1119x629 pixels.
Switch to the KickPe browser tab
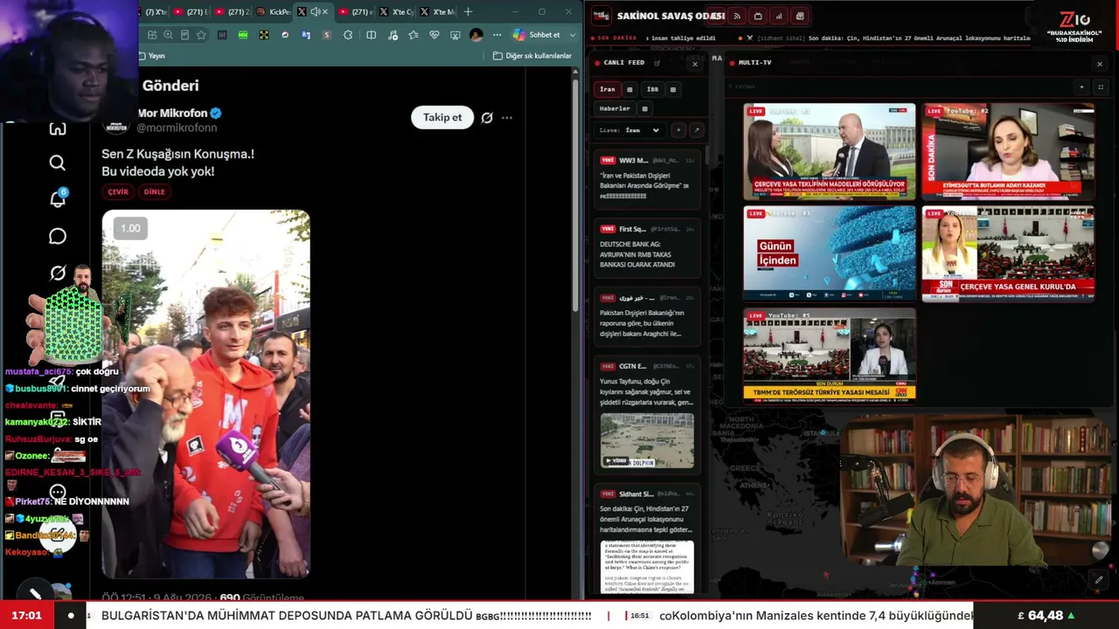(274, 12)
